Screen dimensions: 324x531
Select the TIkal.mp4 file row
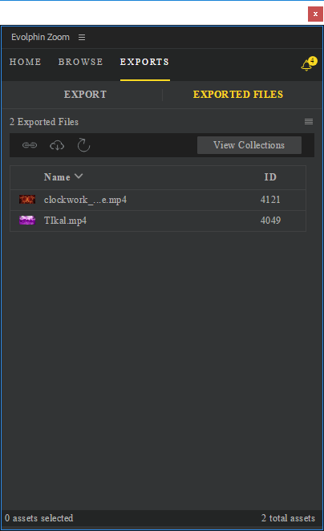tap(158, 221)
